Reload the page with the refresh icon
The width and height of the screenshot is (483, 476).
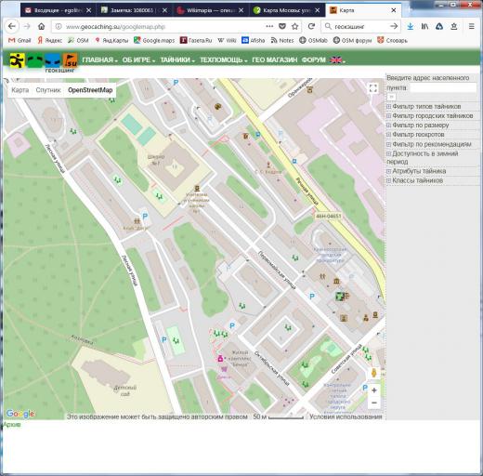point(311,27)
